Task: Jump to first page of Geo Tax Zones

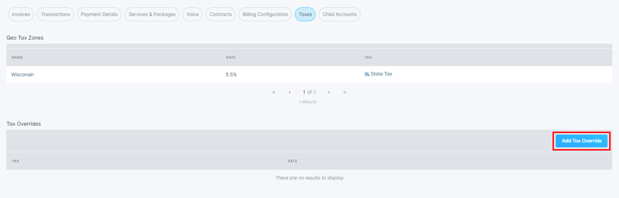Action: pyautogui.click(x=274, y=92)
